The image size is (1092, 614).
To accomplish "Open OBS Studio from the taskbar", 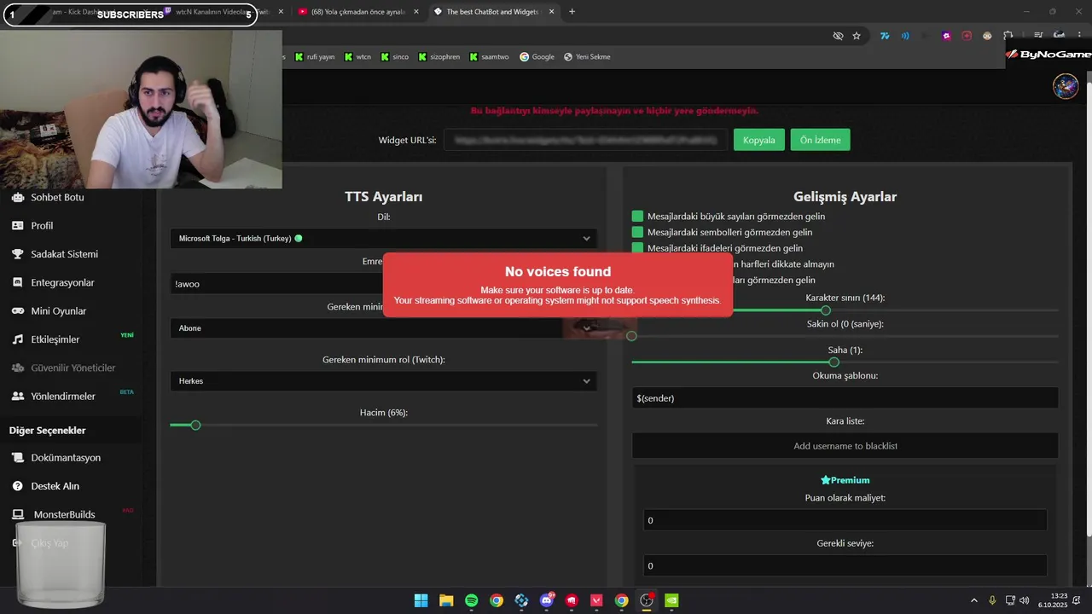I will pos(647,600).
